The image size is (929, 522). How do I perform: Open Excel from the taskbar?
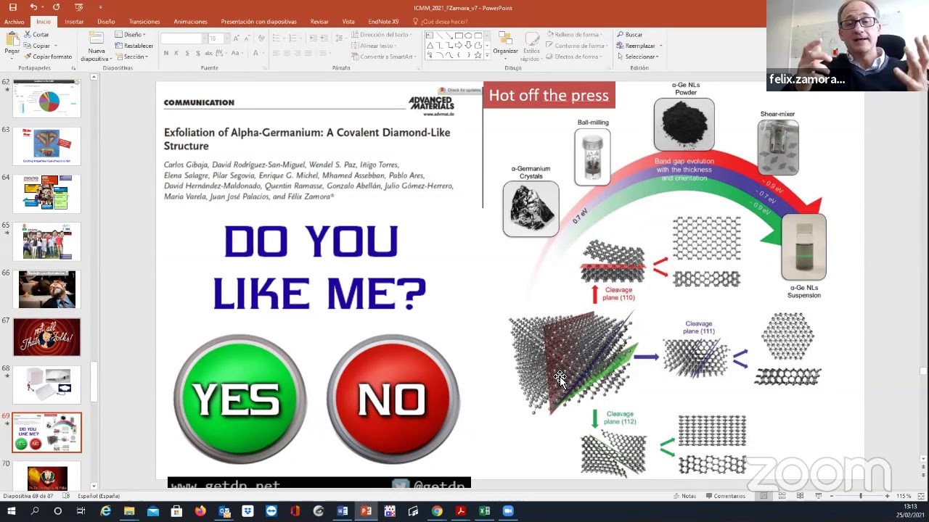484,511
